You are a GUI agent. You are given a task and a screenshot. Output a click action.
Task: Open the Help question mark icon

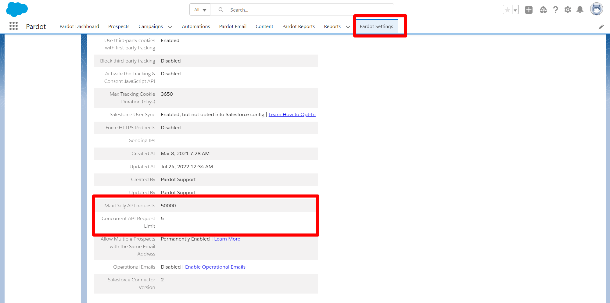coord(555,10)
